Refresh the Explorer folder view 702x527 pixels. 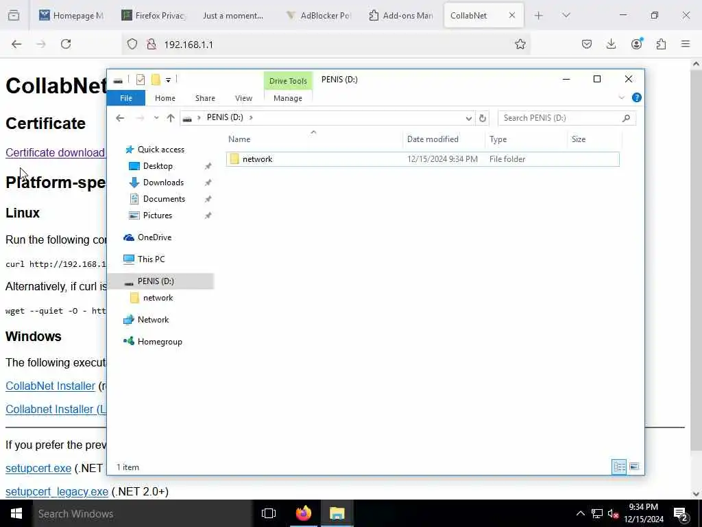482,118
